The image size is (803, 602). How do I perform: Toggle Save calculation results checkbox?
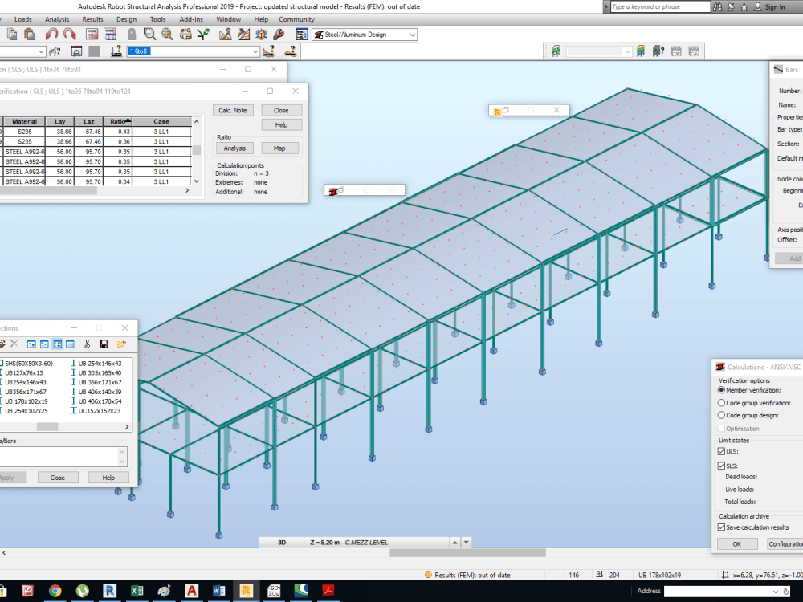pyautogui.click(x=721, y=527)
